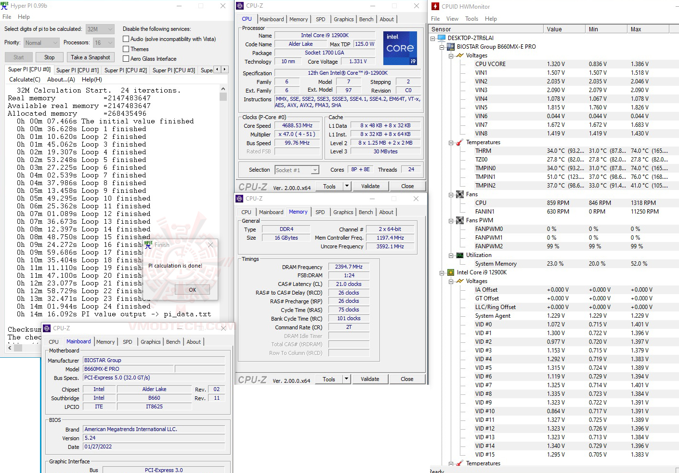Click the Fans node icon in HWMonitor
Viewport: 679px width, 473px height.
pos(460,194)
